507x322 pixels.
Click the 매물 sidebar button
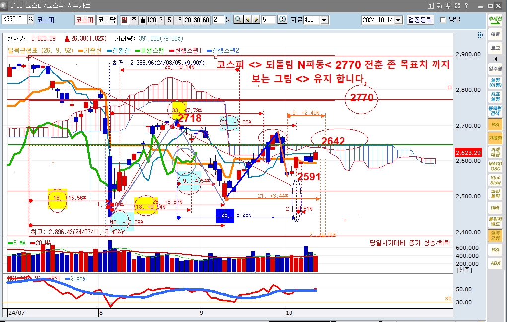coord(495,34)
